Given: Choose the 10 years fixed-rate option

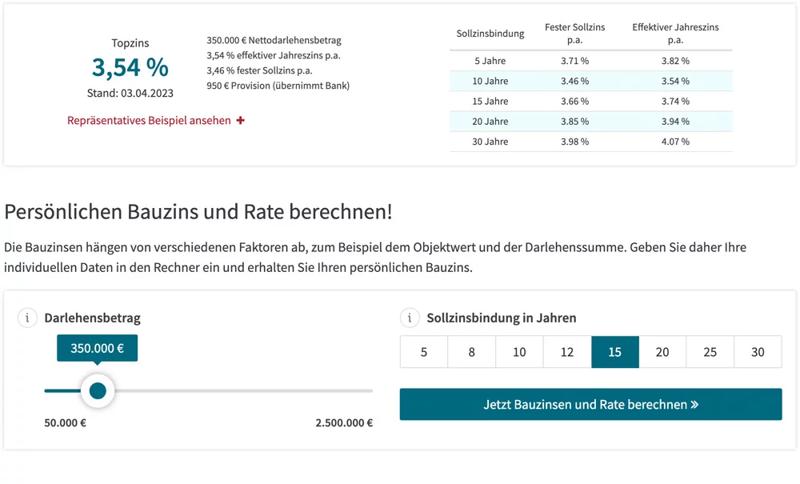Looking at the screenshot, I should [519, 352].
